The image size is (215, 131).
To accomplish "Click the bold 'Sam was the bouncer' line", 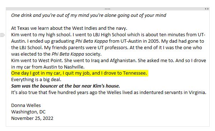I will click(x=66, y=86).
